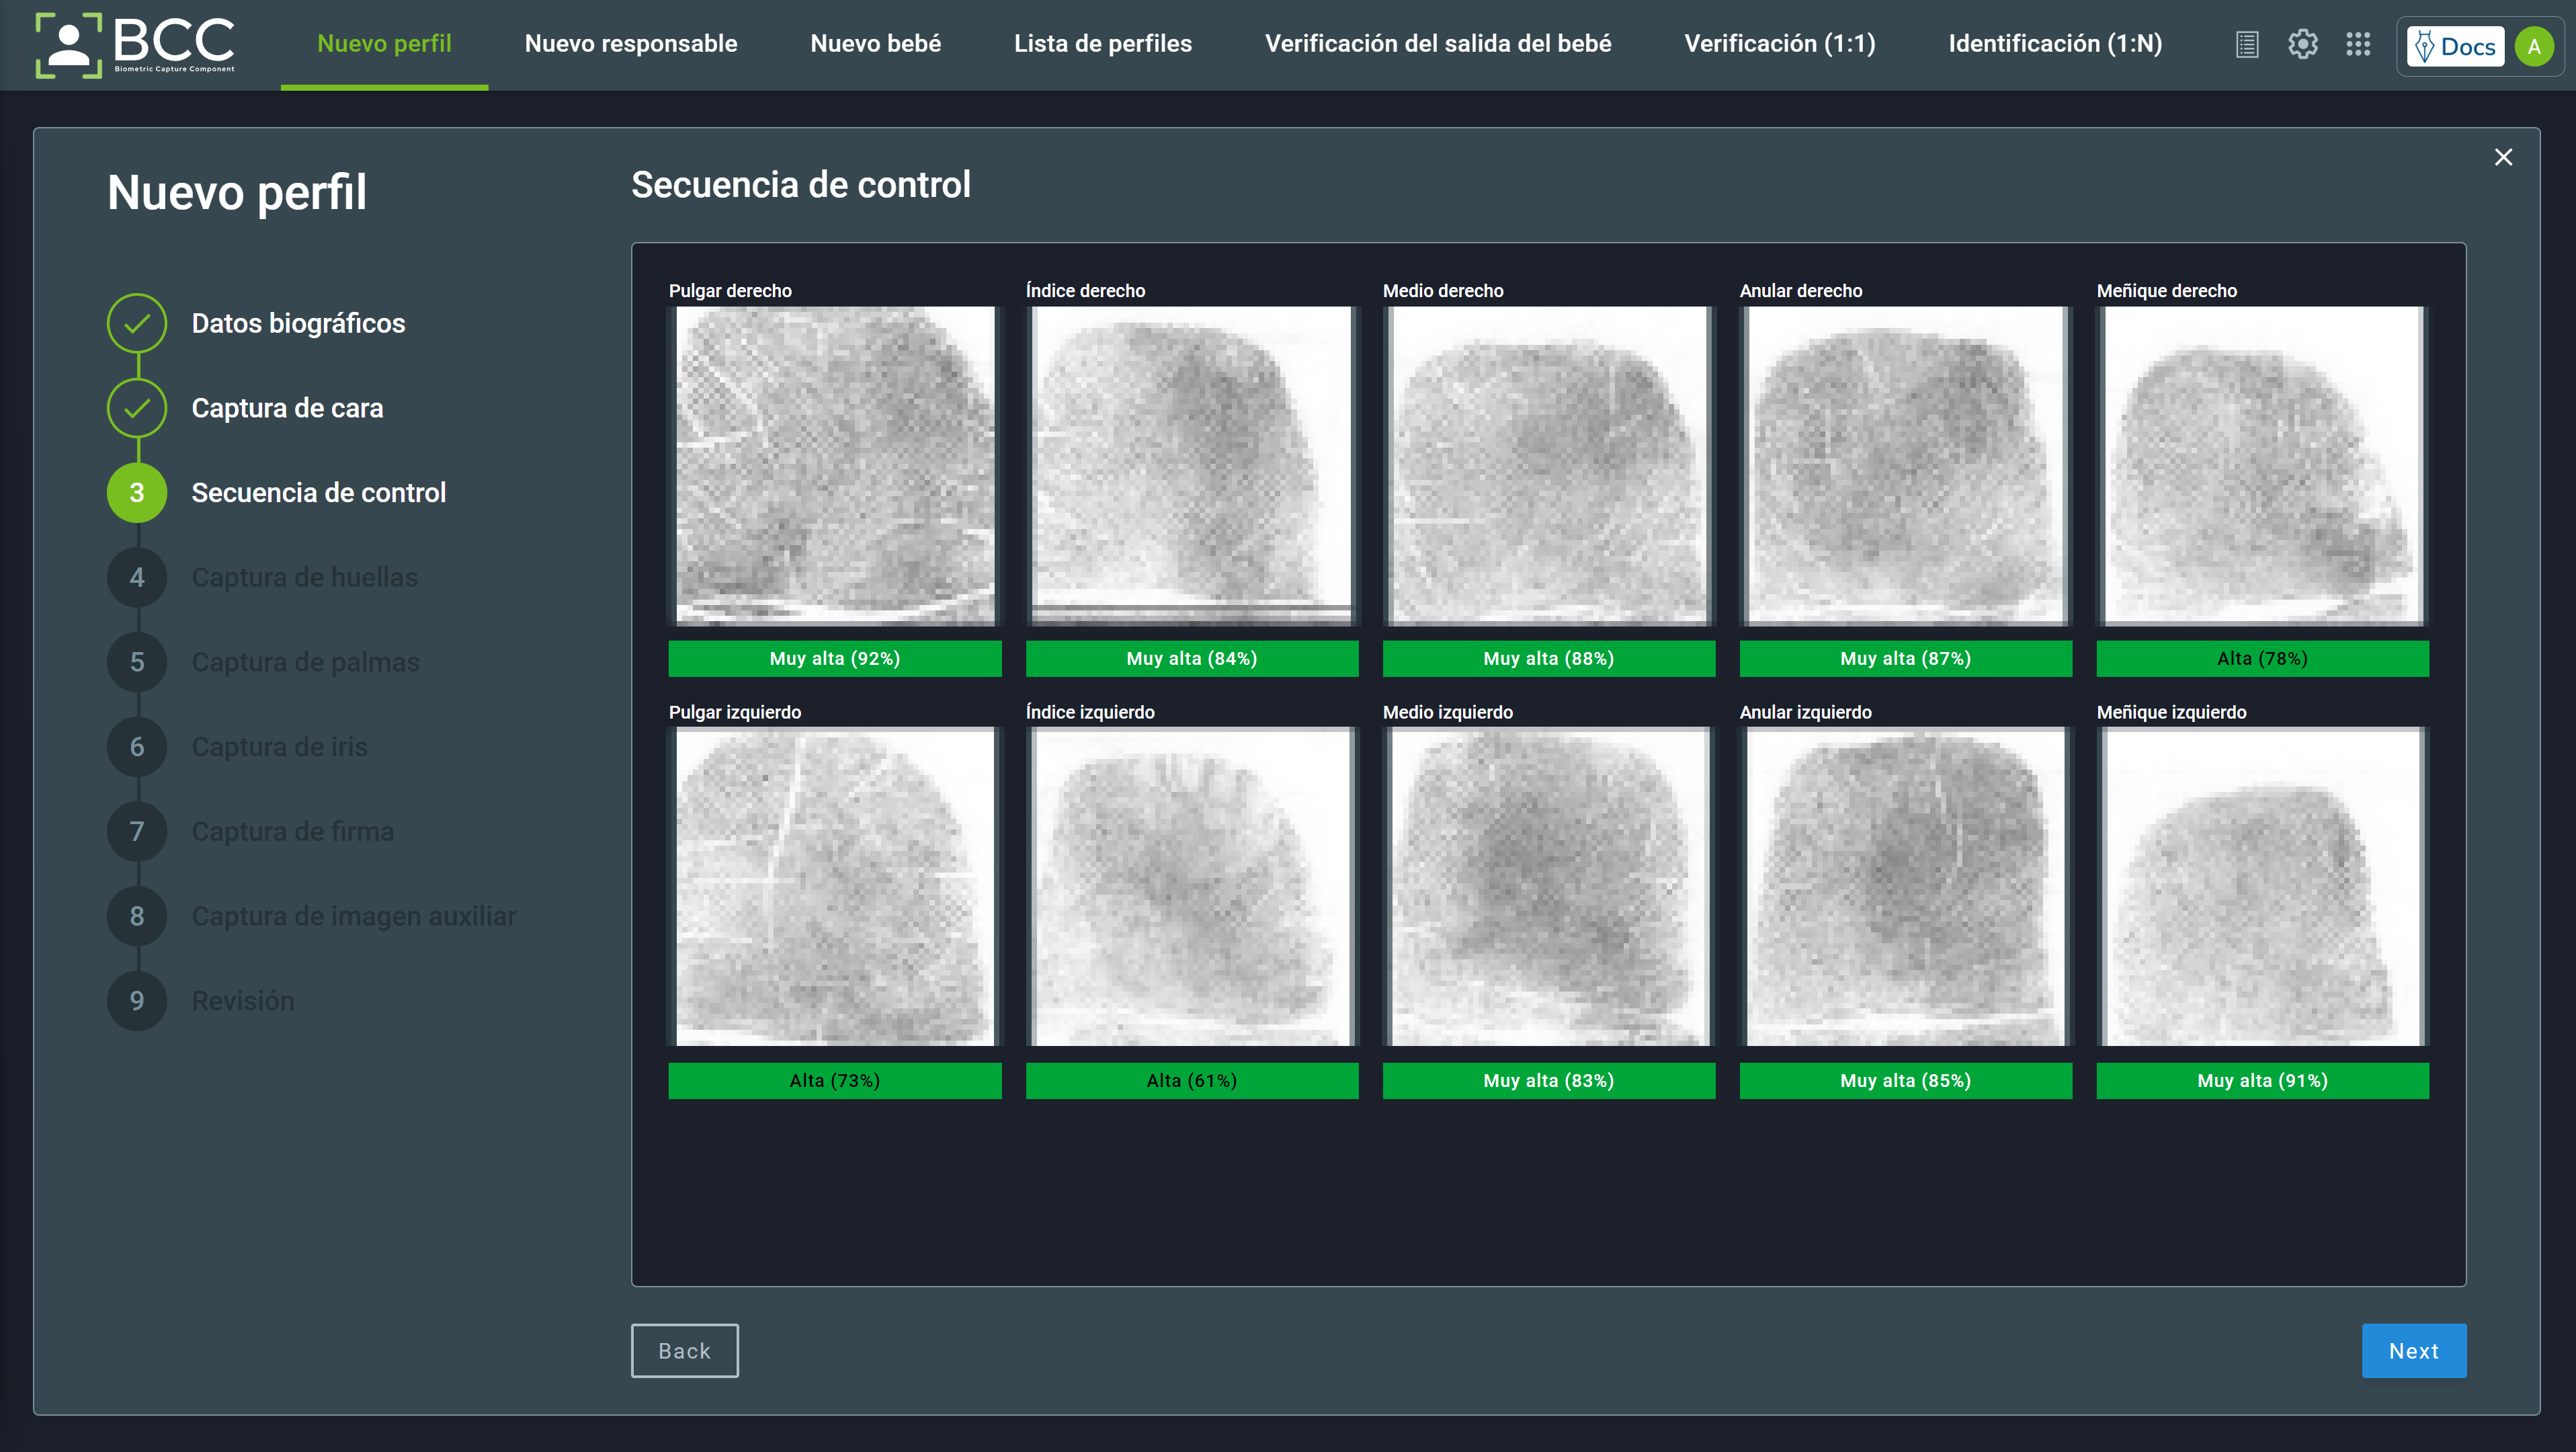Click the step 9 circle icon
This screenshot has width=2576, height=1452.
click(x=137, y=1001)
